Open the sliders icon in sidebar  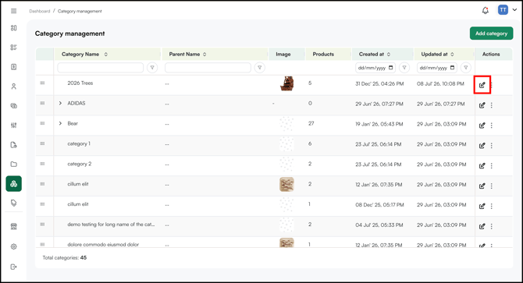[14, 126]
